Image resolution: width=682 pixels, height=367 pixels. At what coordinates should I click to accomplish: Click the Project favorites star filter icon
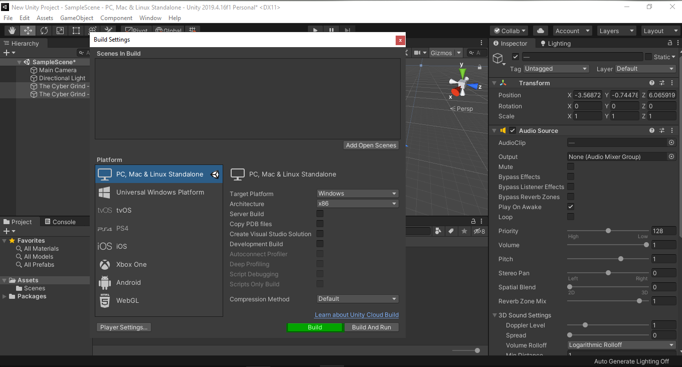[464, 231]
